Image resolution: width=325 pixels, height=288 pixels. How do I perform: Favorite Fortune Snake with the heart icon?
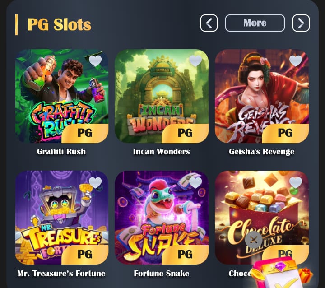[195, 183]
